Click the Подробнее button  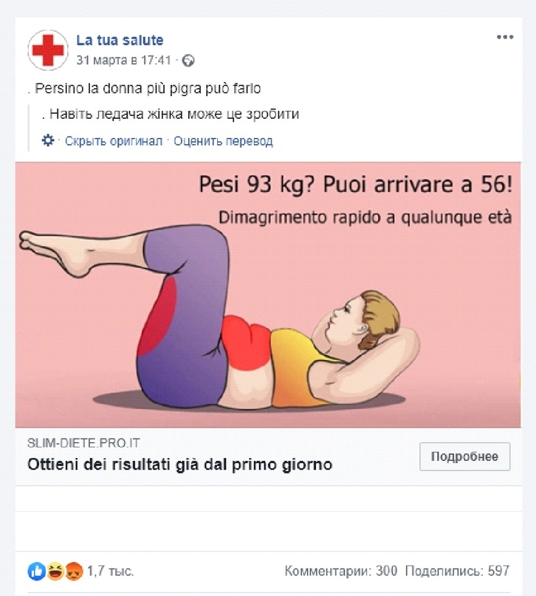tap(464, 456)
